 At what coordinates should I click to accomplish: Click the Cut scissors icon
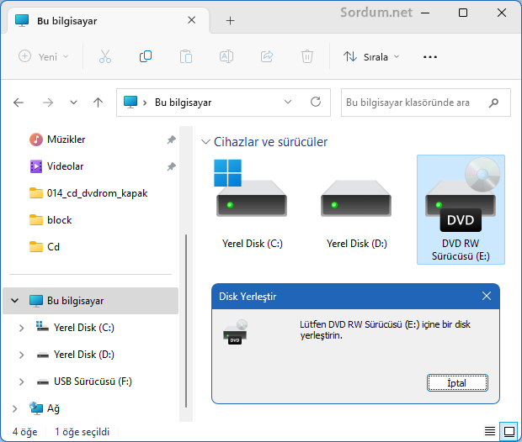105,56
